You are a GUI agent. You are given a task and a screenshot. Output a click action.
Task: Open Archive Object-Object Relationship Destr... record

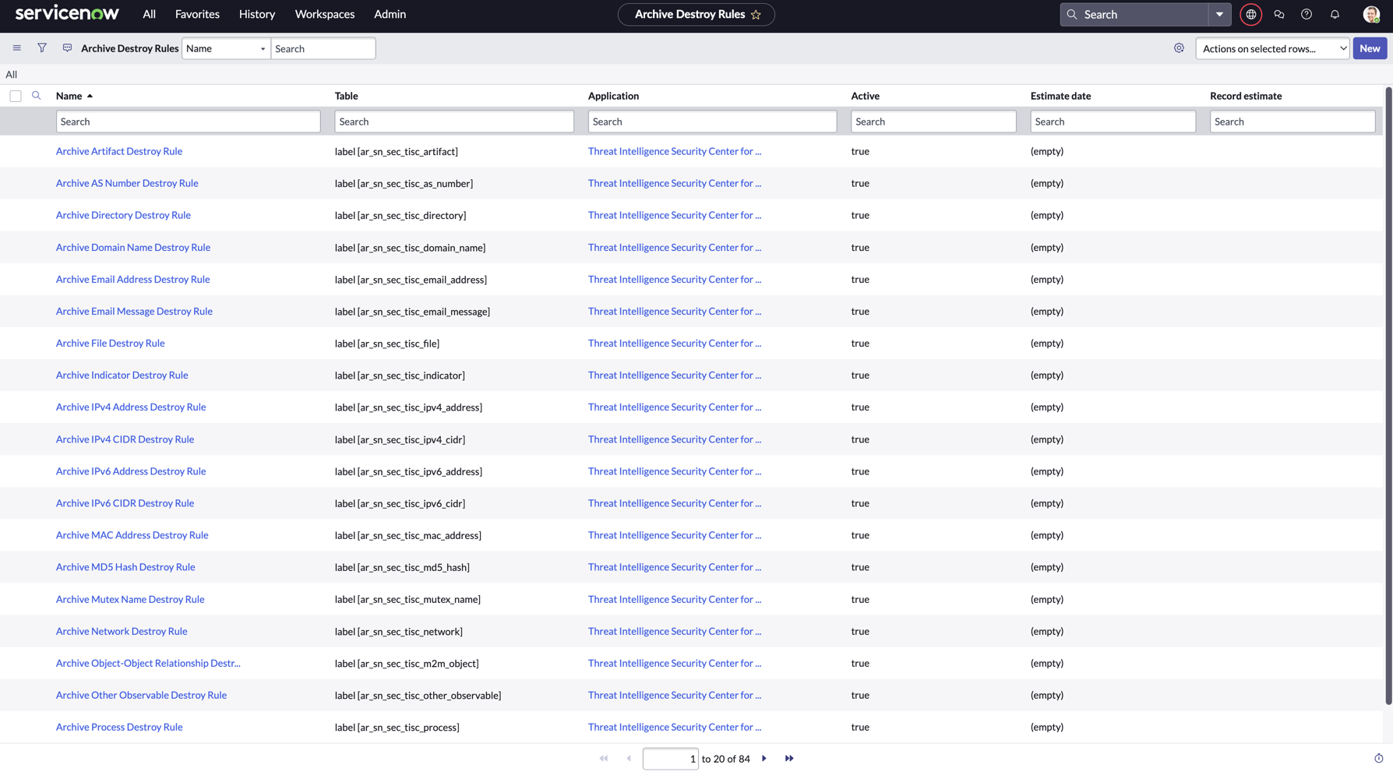pyautogui.click(x=148, y=663)
